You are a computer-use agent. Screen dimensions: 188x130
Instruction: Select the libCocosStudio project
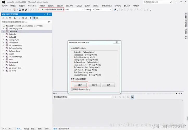15,48
